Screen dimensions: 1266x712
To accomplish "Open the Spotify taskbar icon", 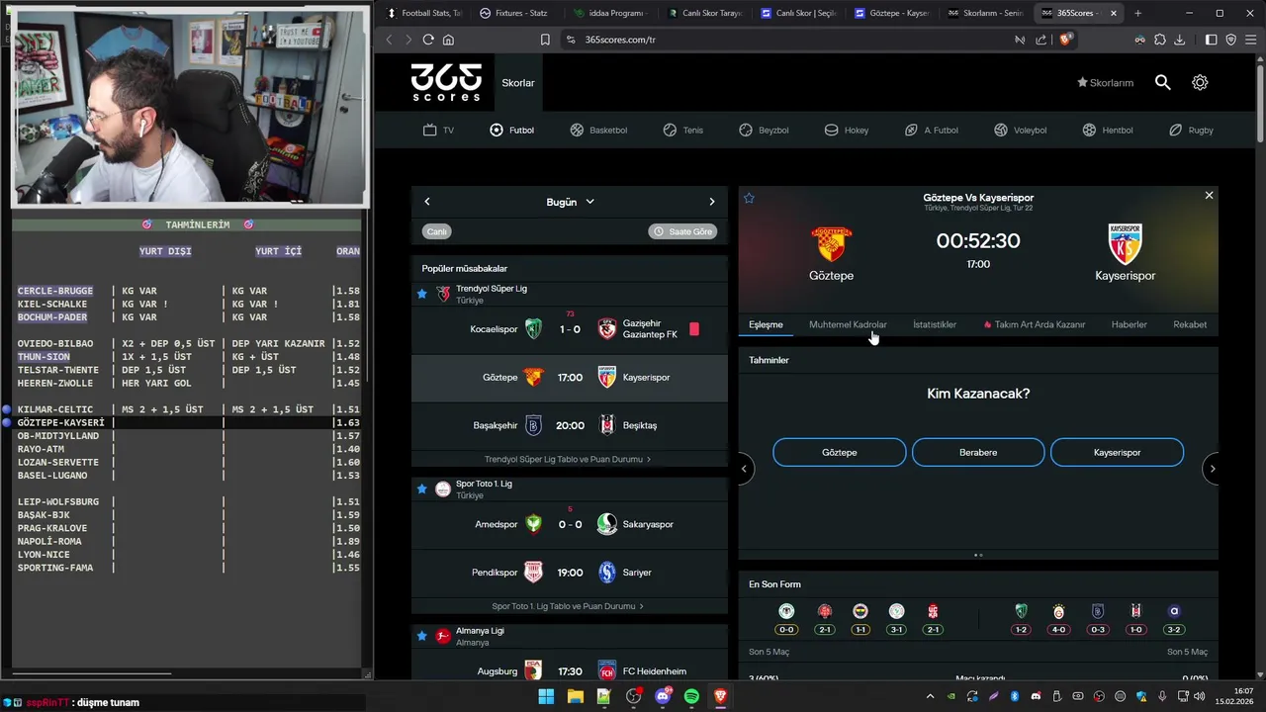I will click(691, 696).
